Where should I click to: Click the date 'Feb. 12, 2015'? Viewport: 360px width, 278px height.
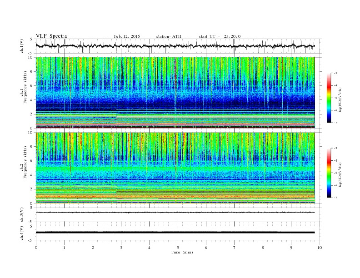pos(127,36)
